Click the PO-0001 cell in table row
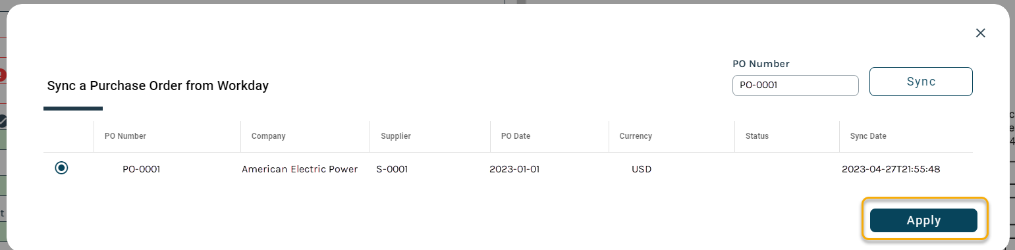The height and width of the screenshot is (250, 1015). click(x=142, y=169)
